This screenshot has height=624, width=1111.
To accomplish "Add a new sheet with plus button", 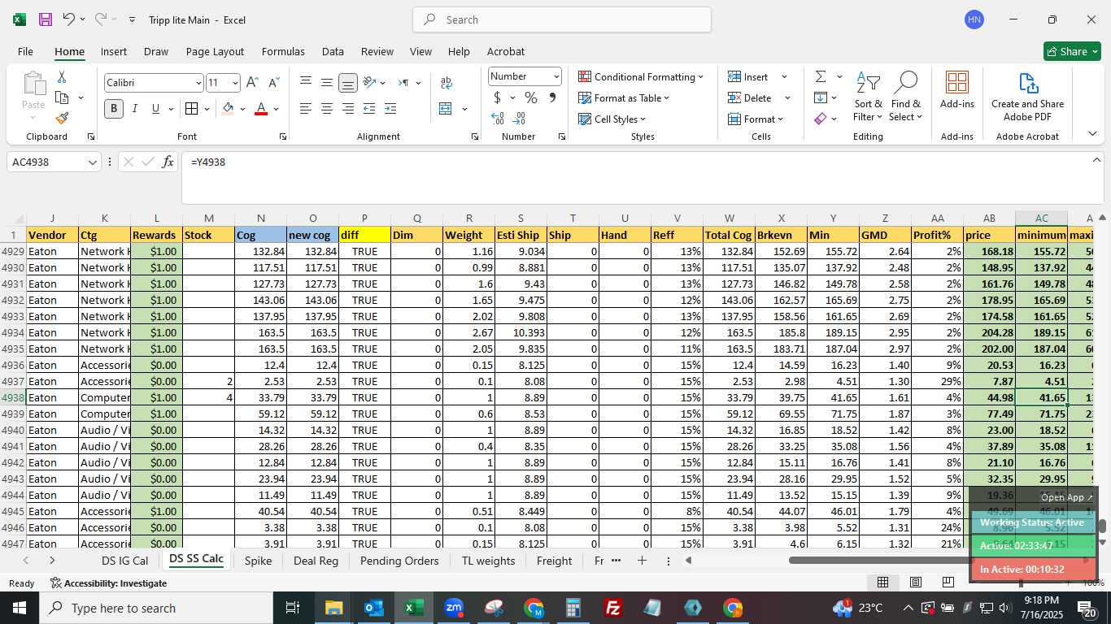I will coord(642,561).
